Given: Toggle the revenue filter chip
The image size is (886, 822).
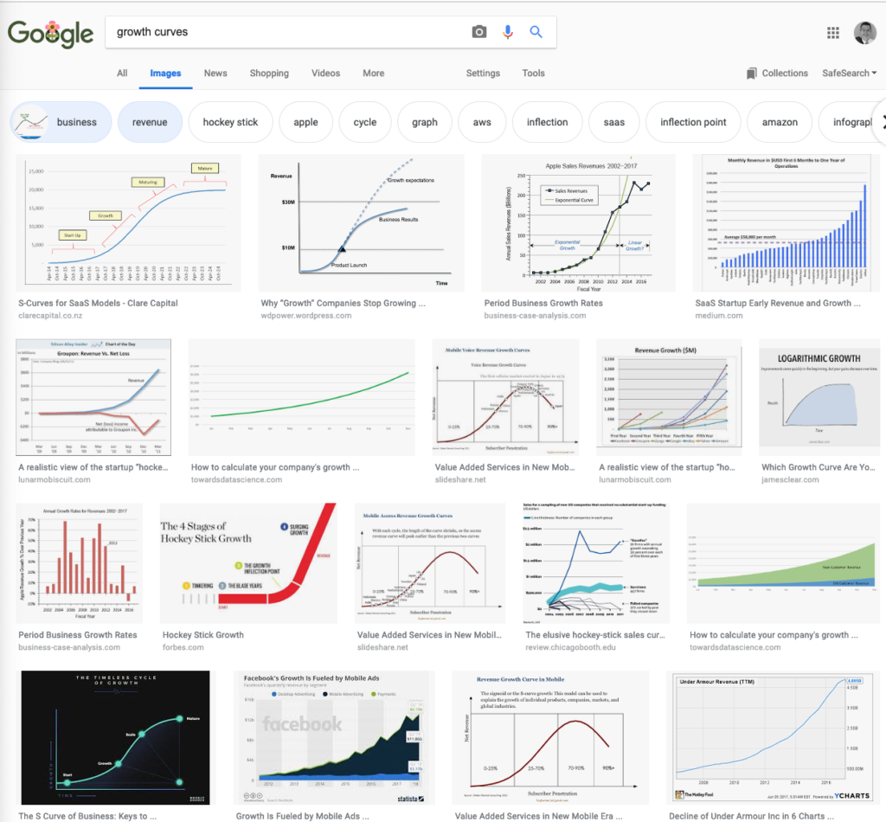Looking at the screenshot, I should pos(150,122).
